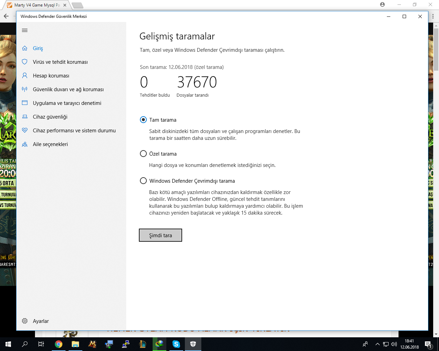Click the Gelişmiş taramalar heading

click(x=177, y=36)
